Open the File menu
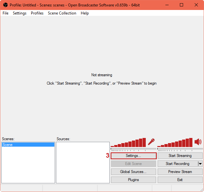Image resolution: width=204 pixels, height=192 pixels. (5, 13)
